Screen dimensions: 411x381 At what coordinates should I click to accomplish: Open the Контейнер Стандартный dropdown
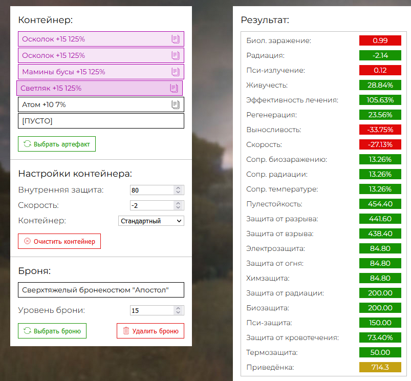click(151, 221)
